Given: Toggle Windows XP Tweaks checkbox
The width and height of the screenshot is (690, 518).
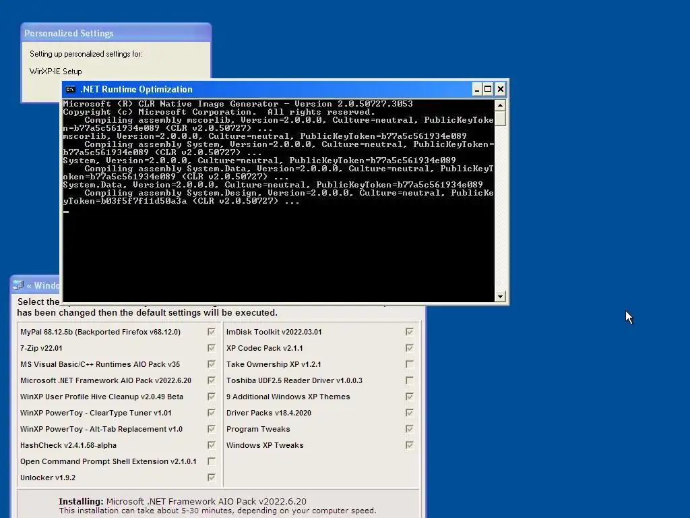Looking at the screenshot, I should pos(410,445).
